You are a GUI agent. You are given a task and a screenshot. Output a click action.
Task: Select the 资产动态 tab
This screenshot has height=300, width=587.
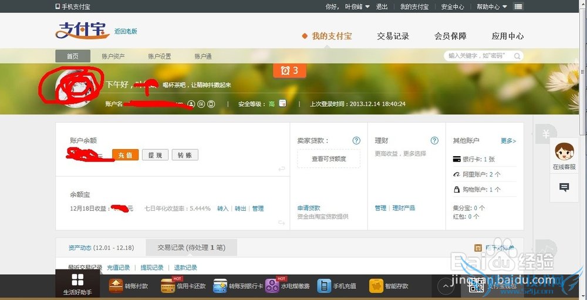point(101,248)
